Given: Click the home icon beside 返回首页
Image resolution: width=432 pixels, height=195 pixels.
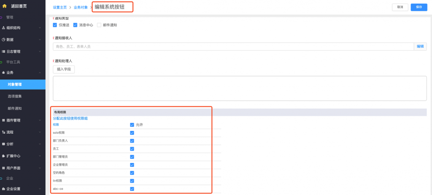Looking at the screenshot, I should tap(4, 6).
